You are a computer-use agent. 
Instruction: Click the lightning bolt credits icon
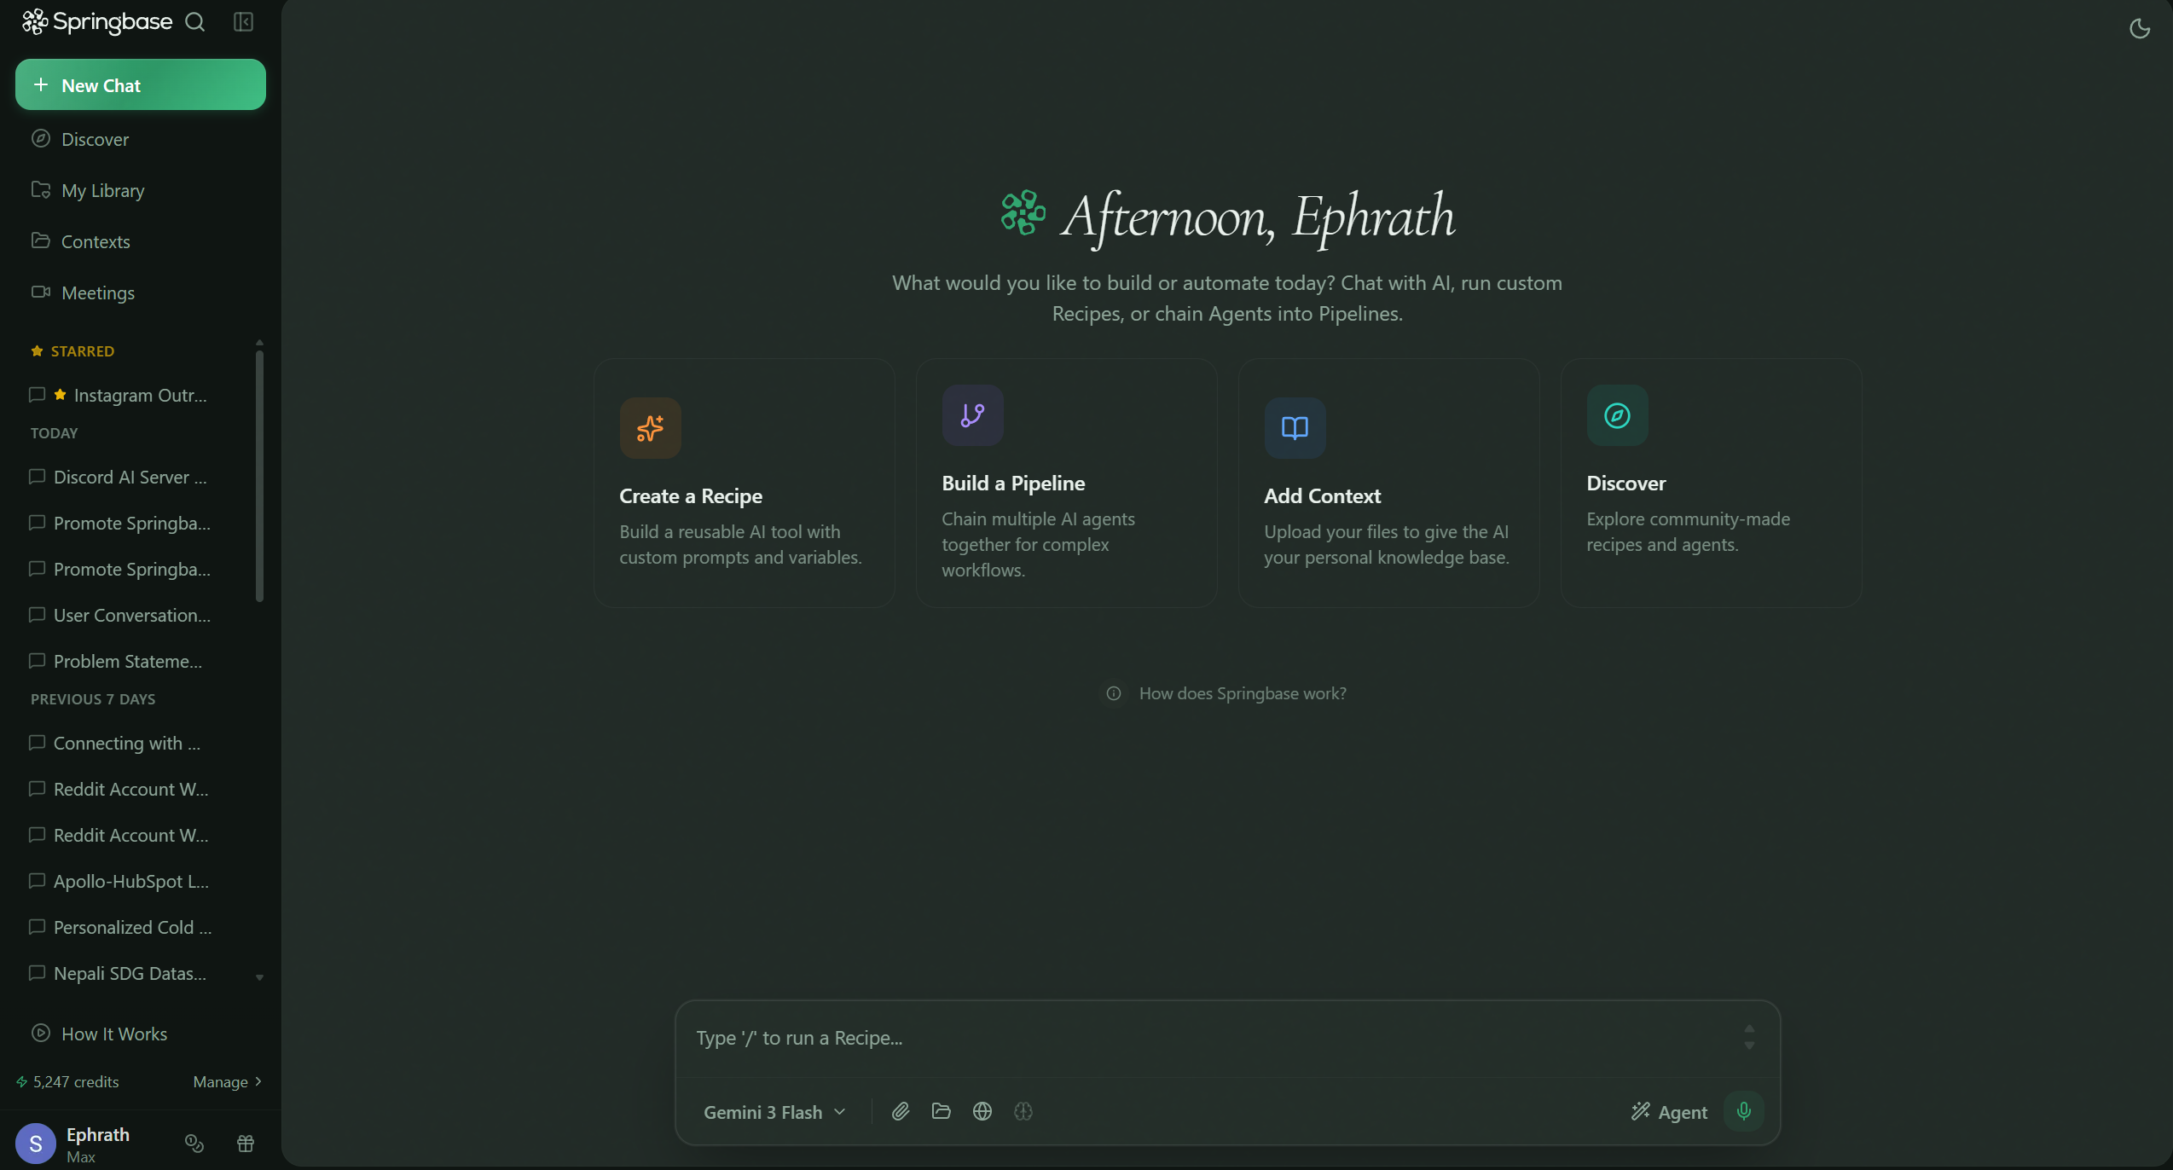[x=22, y=1081]
